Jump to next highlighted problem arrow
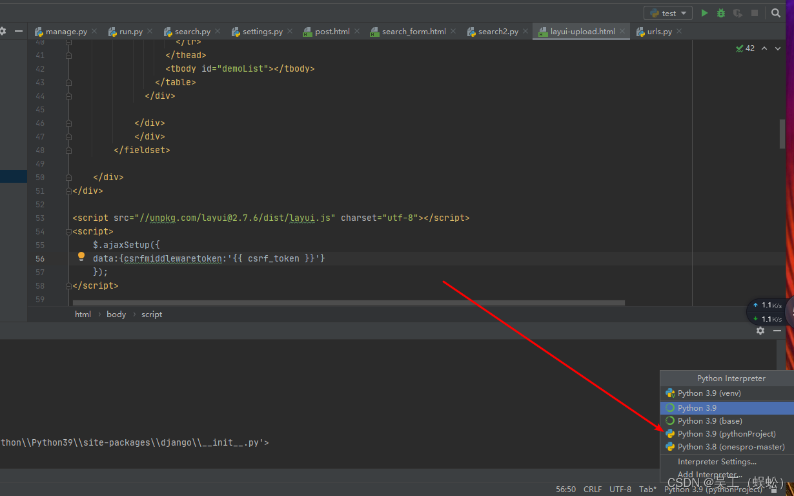The image size is (794, 496). click(x=778, y=48)
